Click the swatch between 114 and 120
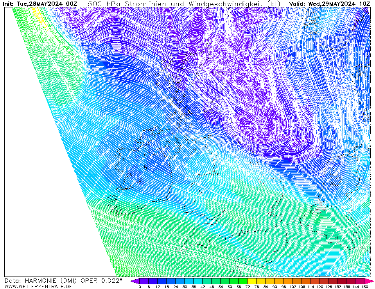 (x=315, y=281)
